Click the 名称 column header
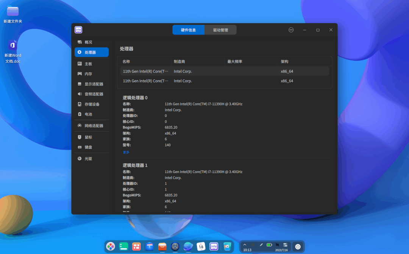The image size is (409, 254). [x=126, y=62]
